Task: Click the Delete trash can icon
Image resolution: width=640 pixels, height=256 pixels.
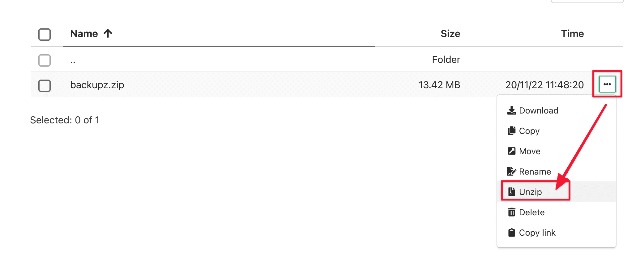Action: pyautogui.click(x=511, y=212)
